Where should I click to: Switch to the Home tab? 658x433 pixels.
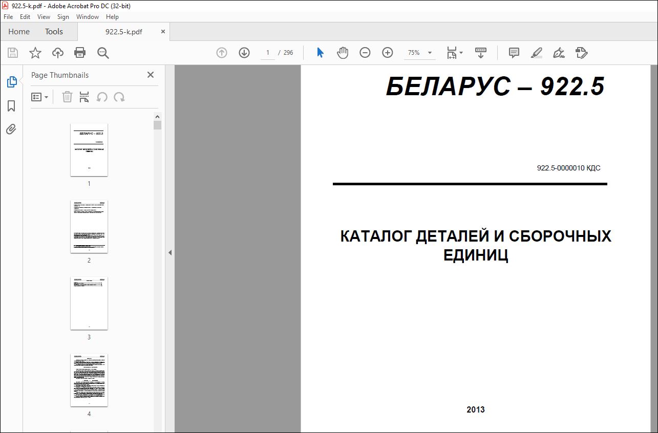point(19,32)
